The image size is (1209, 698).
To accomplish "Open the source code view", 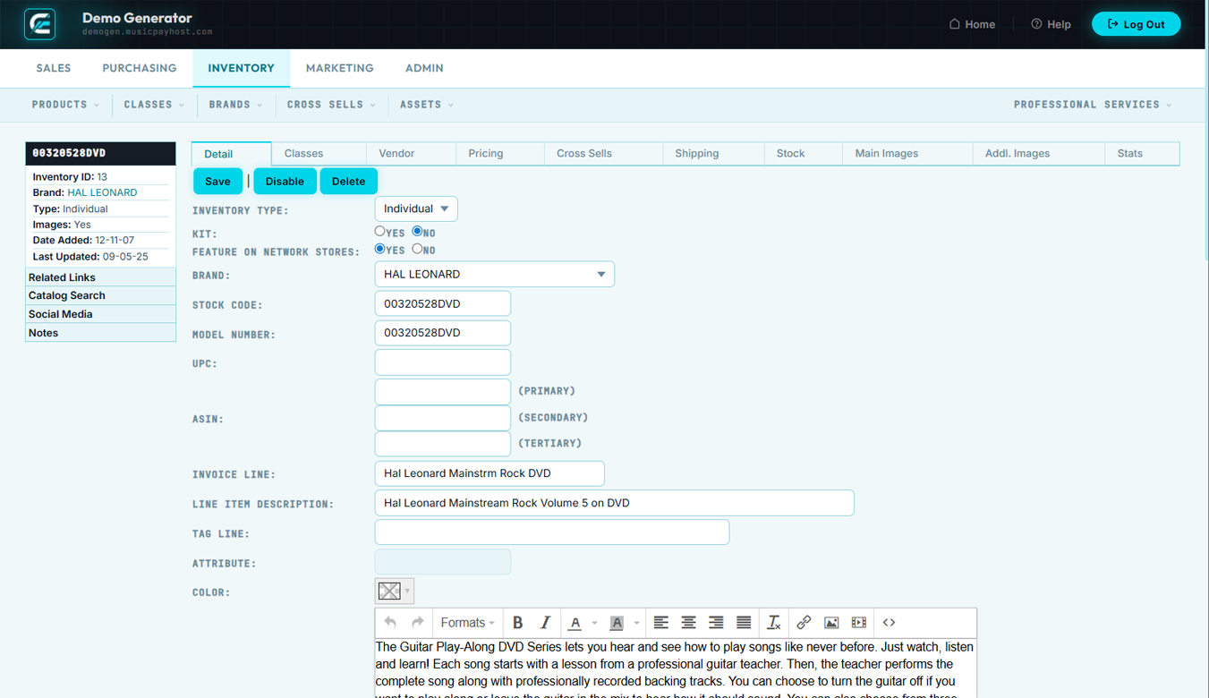I will (889, 623).
